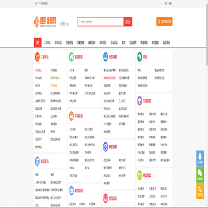Click the green highlighted link under 二手转让

point(55,78)
